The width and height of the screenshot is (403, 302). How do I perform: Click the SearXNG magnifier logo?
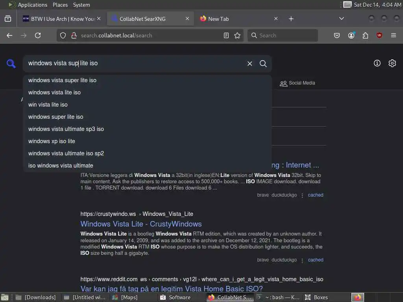pos(11,63)
